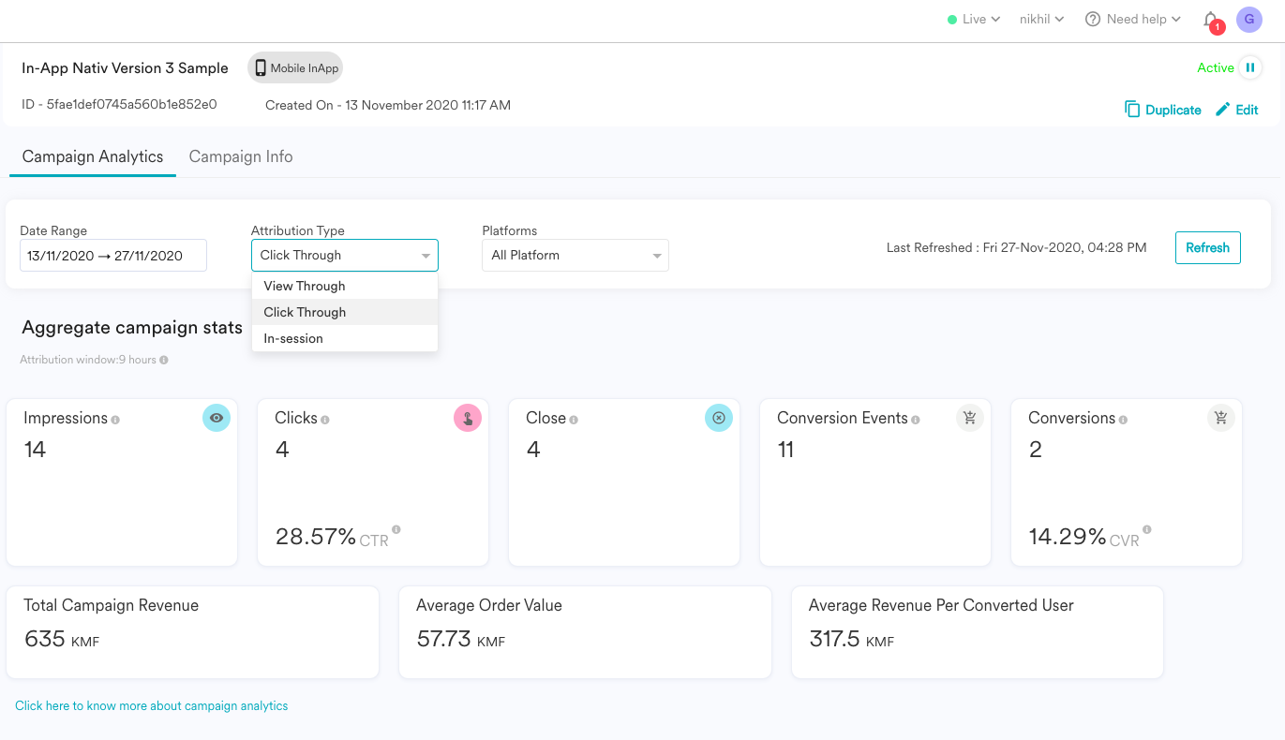Screen dimensions: 1285x740
Task: Open the campaign analytics help link
Action: [152, 706]
